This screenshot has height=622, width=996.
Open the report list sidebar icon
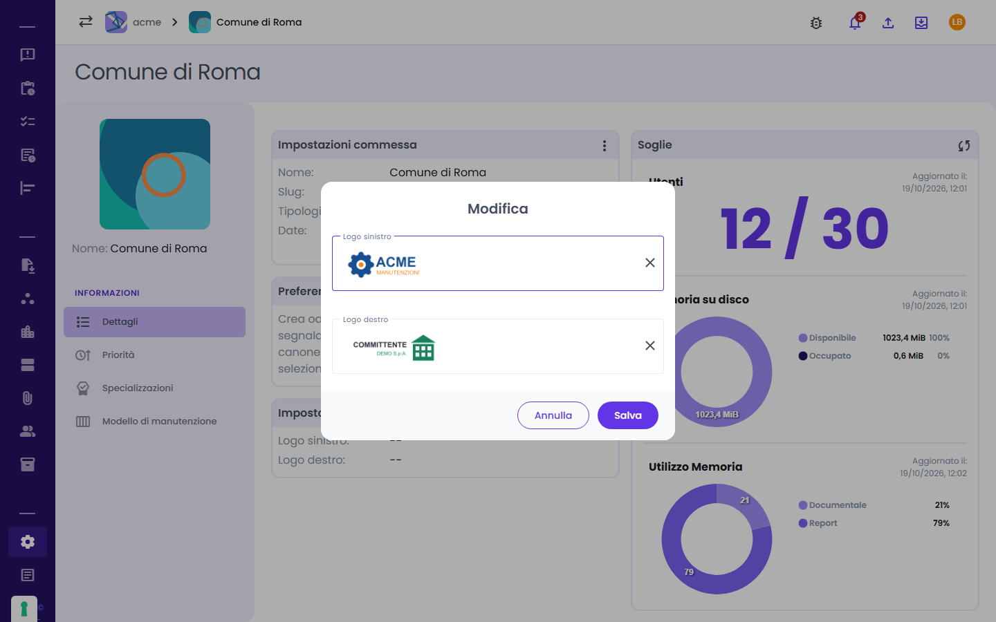[x=28, y=155]
